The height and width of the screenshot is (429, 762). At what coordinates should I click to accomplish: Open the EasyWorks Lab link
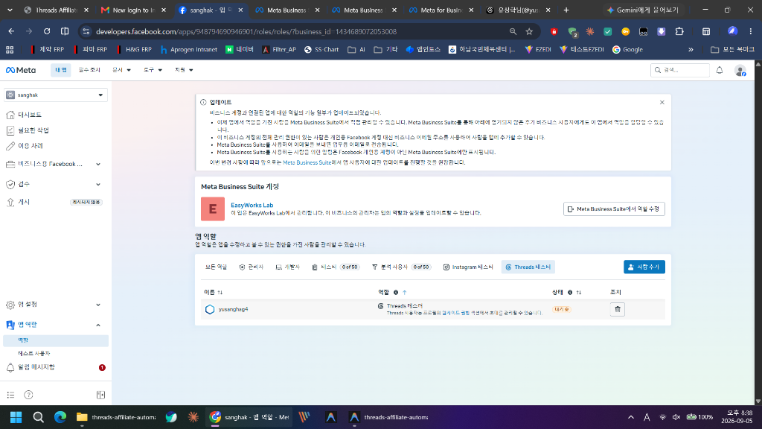coord(252,206)
